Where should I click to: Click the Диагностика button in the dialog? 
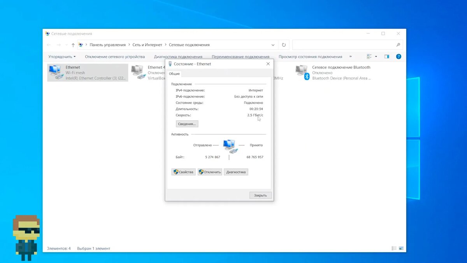[236, 172]
